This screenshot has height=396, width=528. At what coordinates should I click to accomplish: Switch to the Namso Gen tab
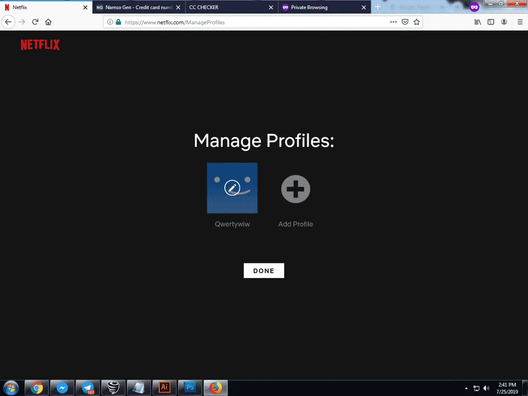(139, 7)
